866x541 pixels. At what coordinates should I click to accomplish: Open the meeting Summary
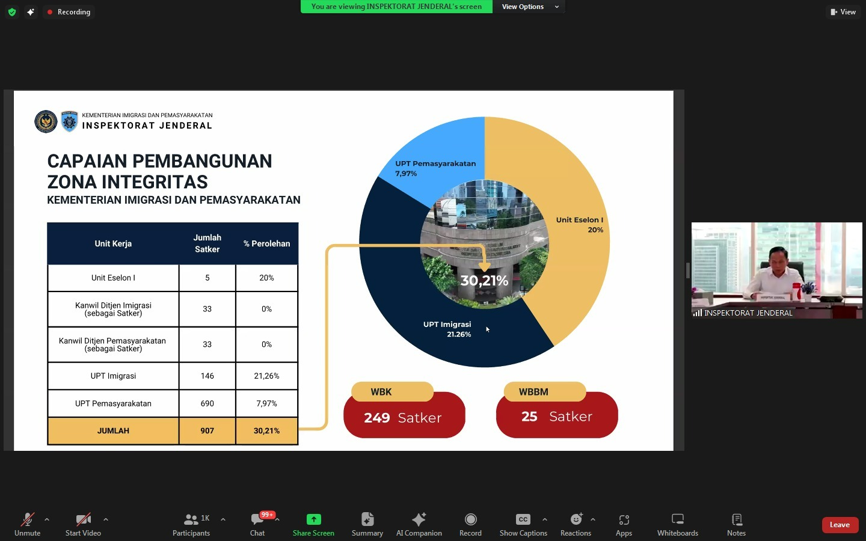(367, 524)
